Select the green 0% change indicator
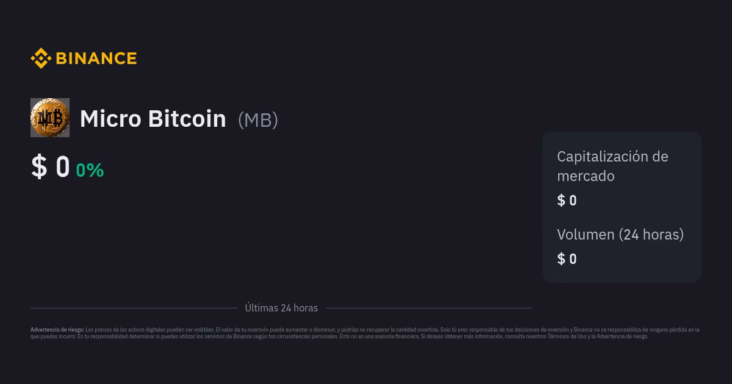Screen dimensions: 732x384 click(89, 171)
